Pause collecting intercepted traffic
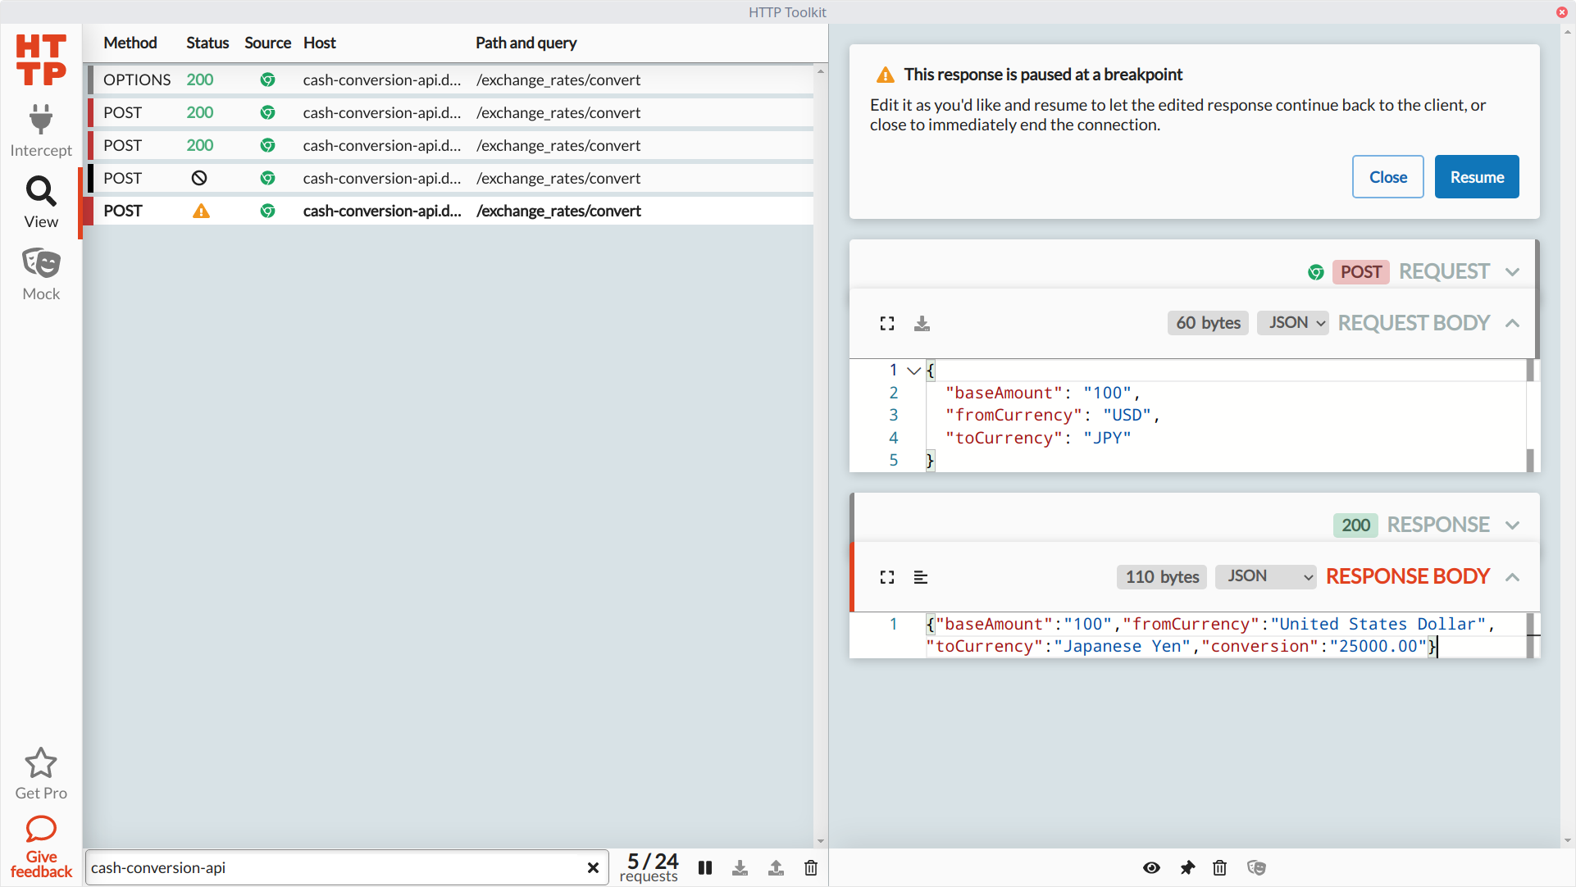 coord(705,867)
